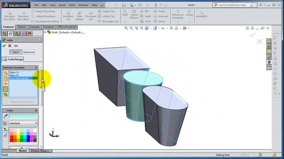Click the Revolved Boss/Base tool
Viewport: 284px width, 159px height.
[23, 16]
